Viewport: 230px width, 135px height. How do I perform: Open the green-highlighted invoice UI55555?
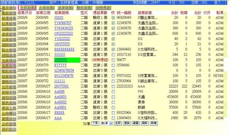(x=61, y=60)
